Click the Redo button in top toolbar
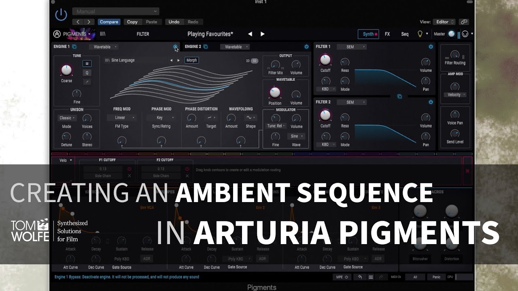The height and width of the screenshot is (291, 518). (193, 22)
